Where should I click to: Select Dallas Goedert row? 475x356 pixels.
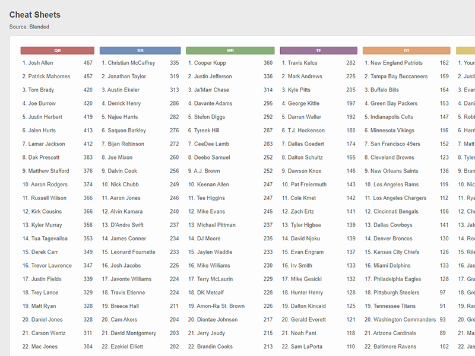pyautogui.click(x=318, y=144)
